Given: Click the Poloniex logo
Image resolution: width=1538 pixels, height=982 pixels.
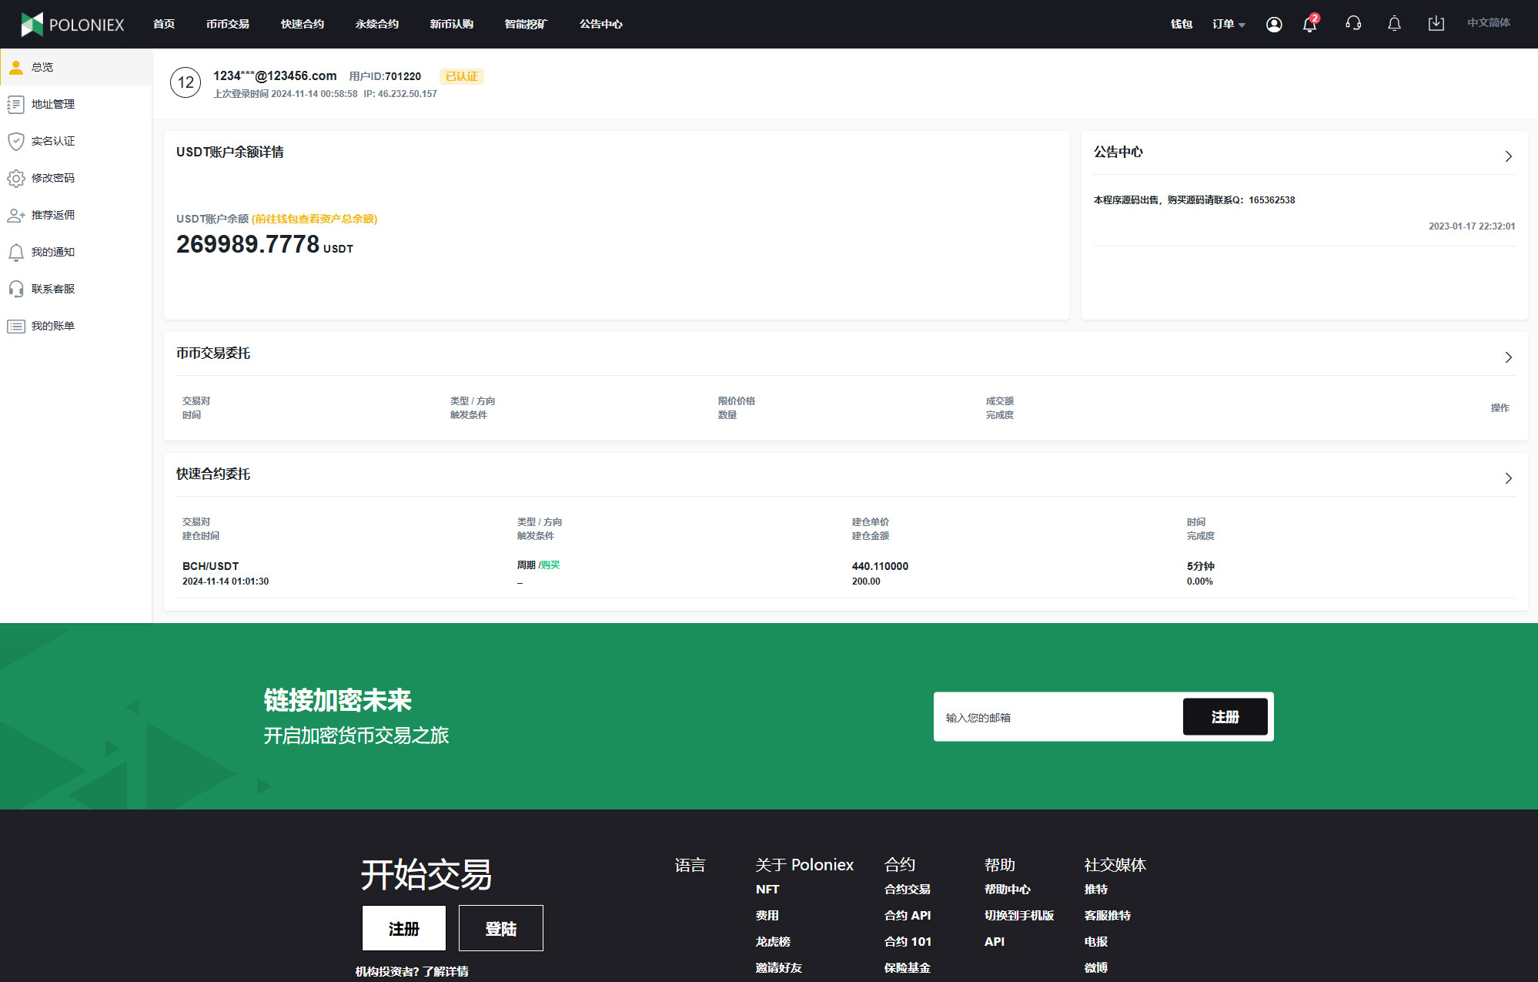Looking at the screenshot, I should pyautogui.click(x=72, y=24).
